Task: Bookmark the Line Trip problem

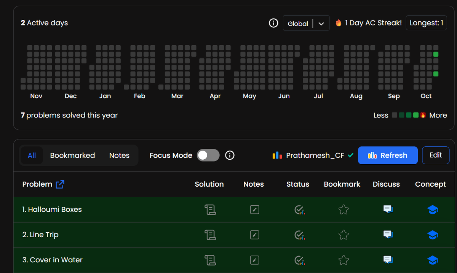Action: tap(344, 235)
